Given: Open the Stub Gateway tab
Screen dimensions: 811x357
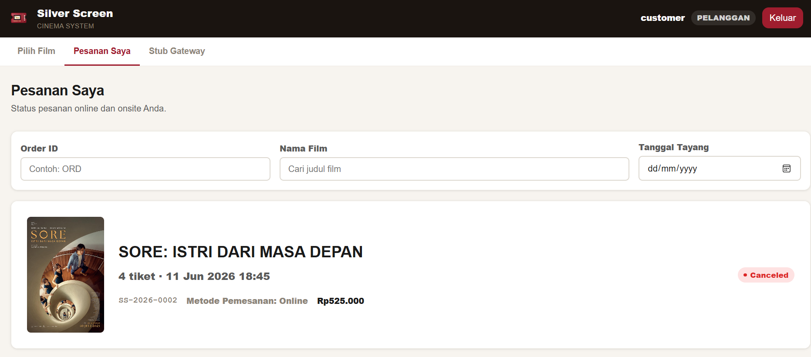Looking at the screenshot, I should pyautogui.click(x=177, y=51).
